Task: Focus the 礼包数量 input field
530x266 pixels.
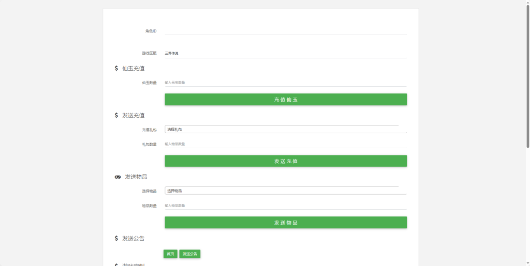Action: pos(286,144)
